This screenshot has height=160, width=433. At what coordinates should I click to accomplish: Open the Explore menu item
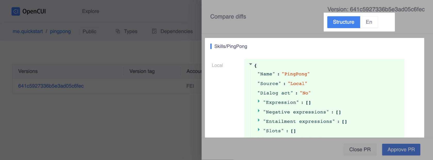pyautogui.click(x=91, y=11)
